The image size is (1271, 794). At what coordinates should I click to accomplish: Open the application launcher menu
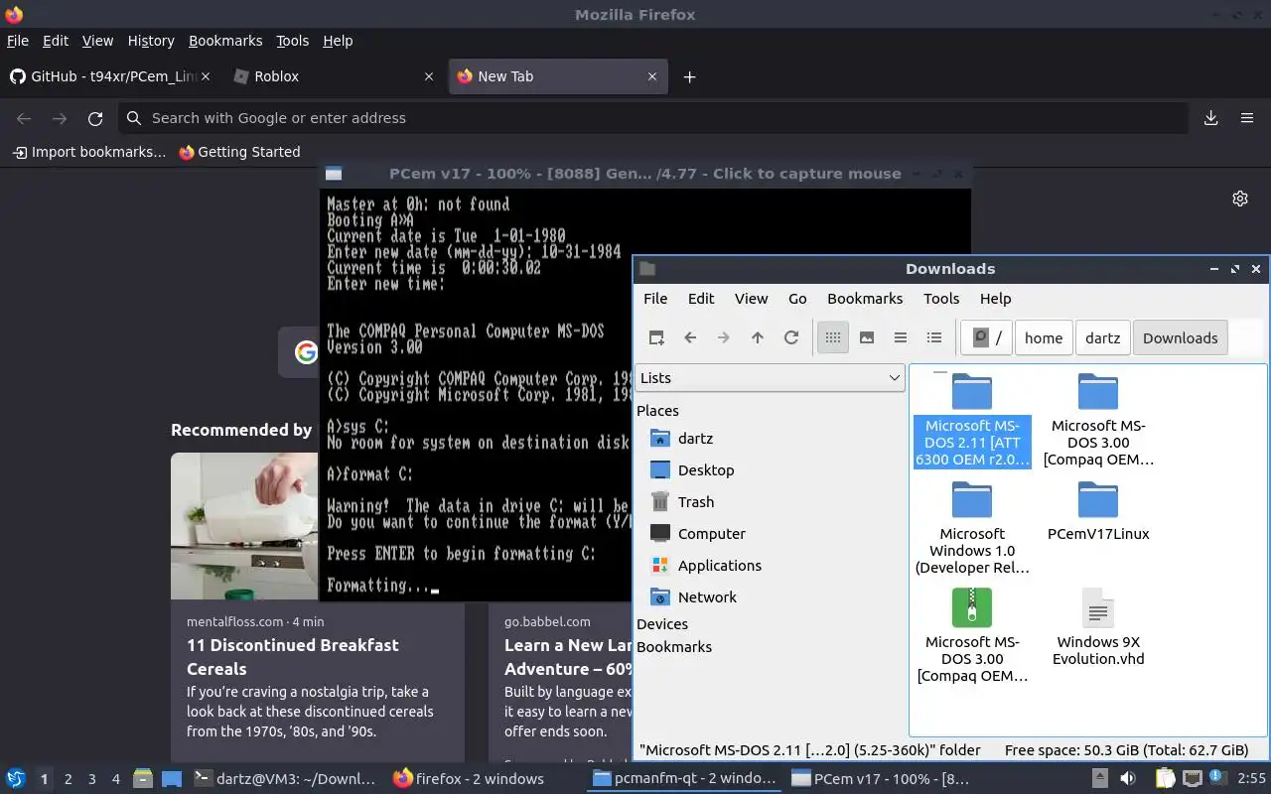(x=15, y=779)
